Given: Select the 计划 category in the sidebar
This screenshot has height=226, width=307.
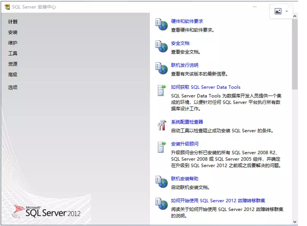Looking at the screenshot, I should click(13, 22).
